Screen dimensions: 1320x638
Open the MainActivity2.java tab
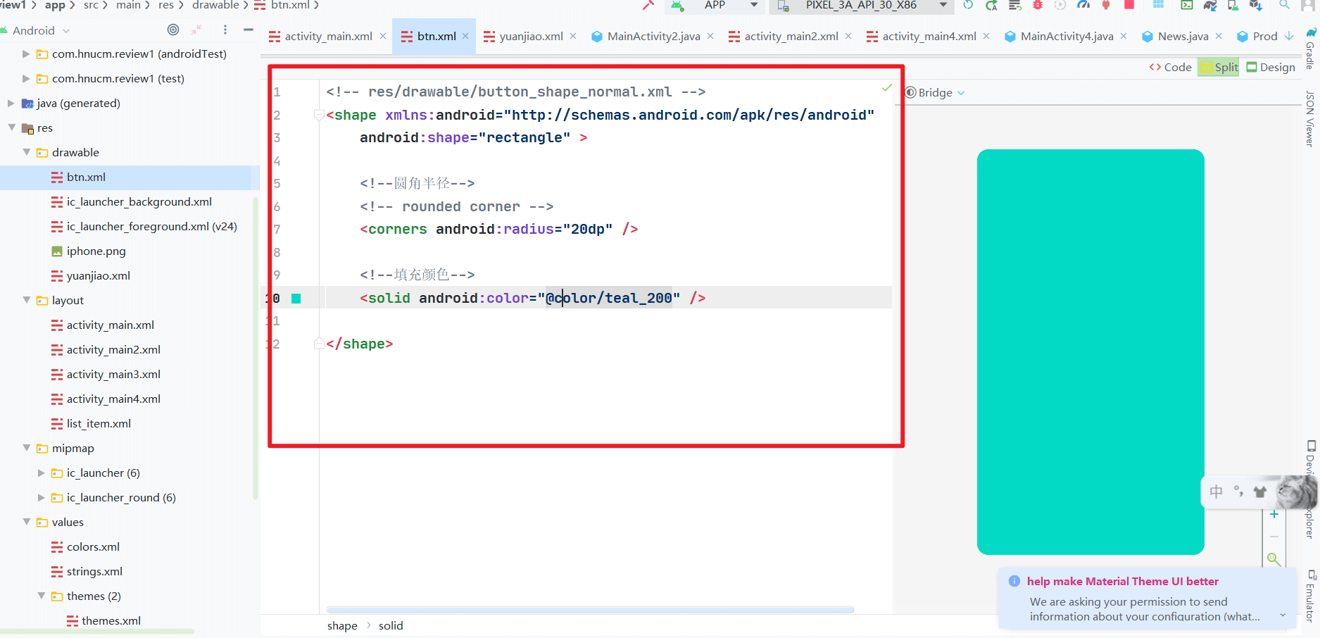(x=653, y=36)
